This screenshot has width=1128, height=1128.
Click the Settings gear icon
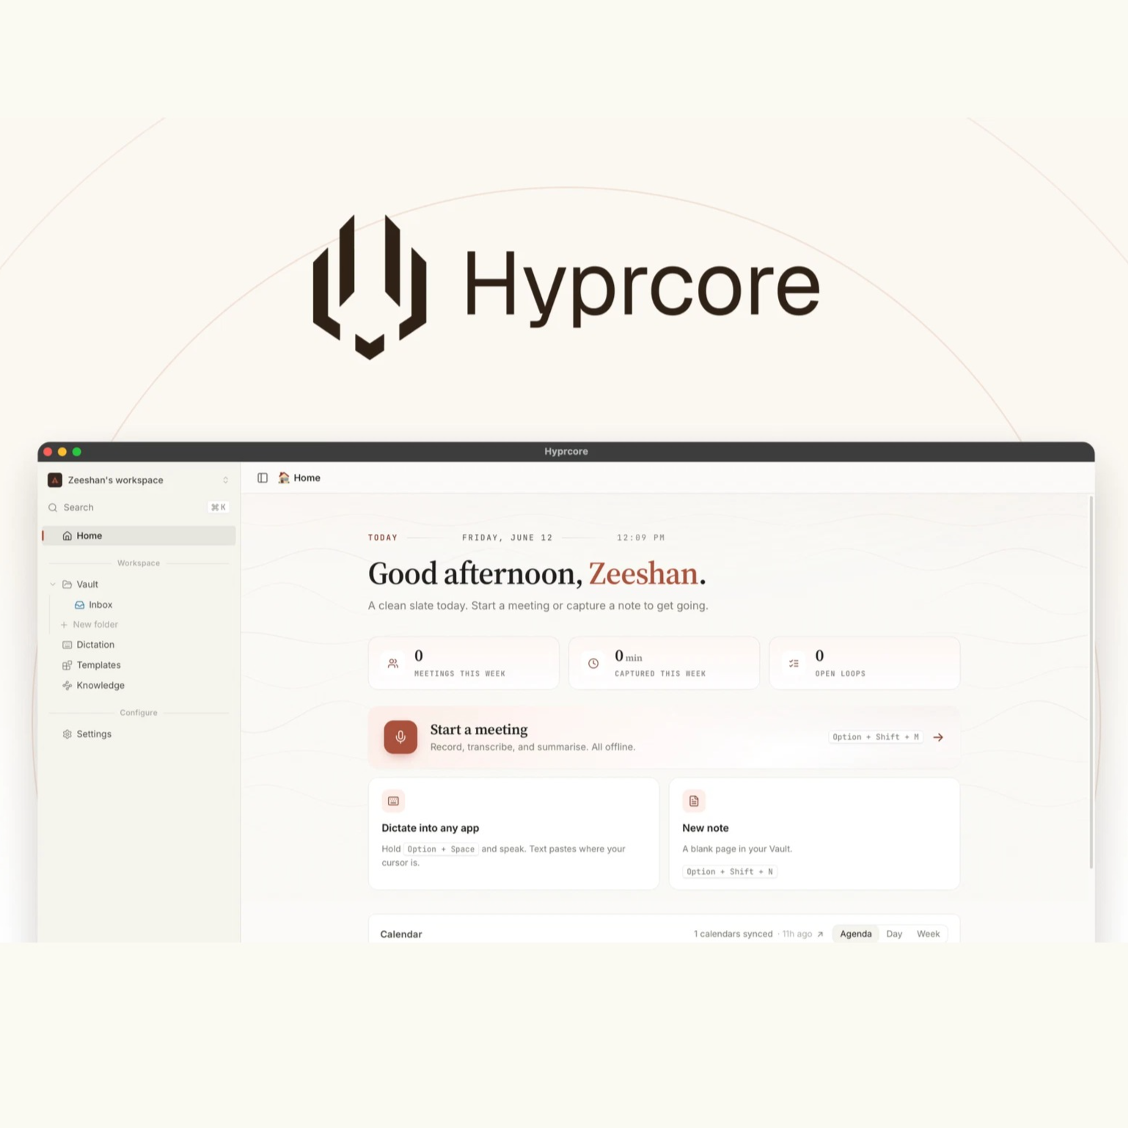pyautogui.click(x=67, y=734)
